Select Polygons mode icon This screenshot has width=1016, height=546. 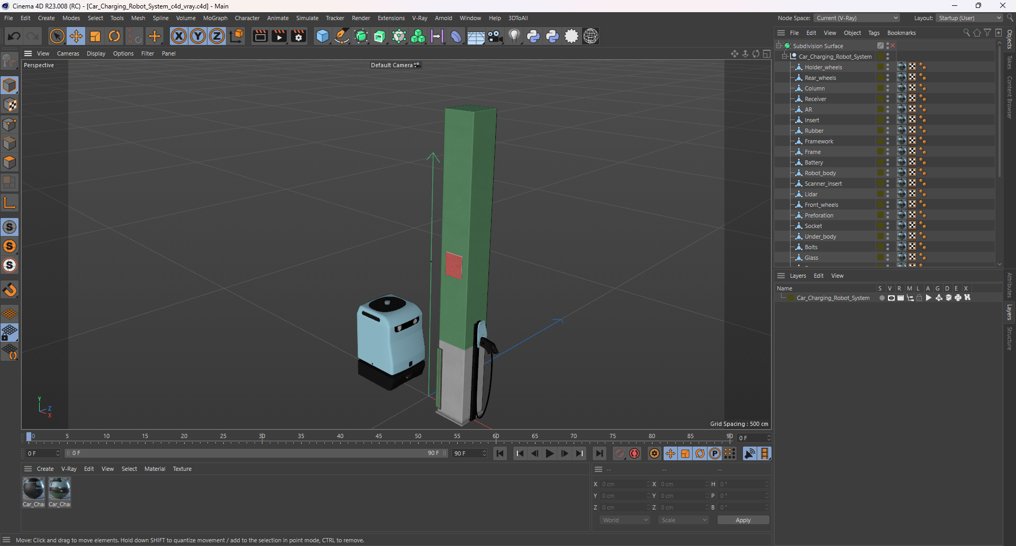(10, 162)
